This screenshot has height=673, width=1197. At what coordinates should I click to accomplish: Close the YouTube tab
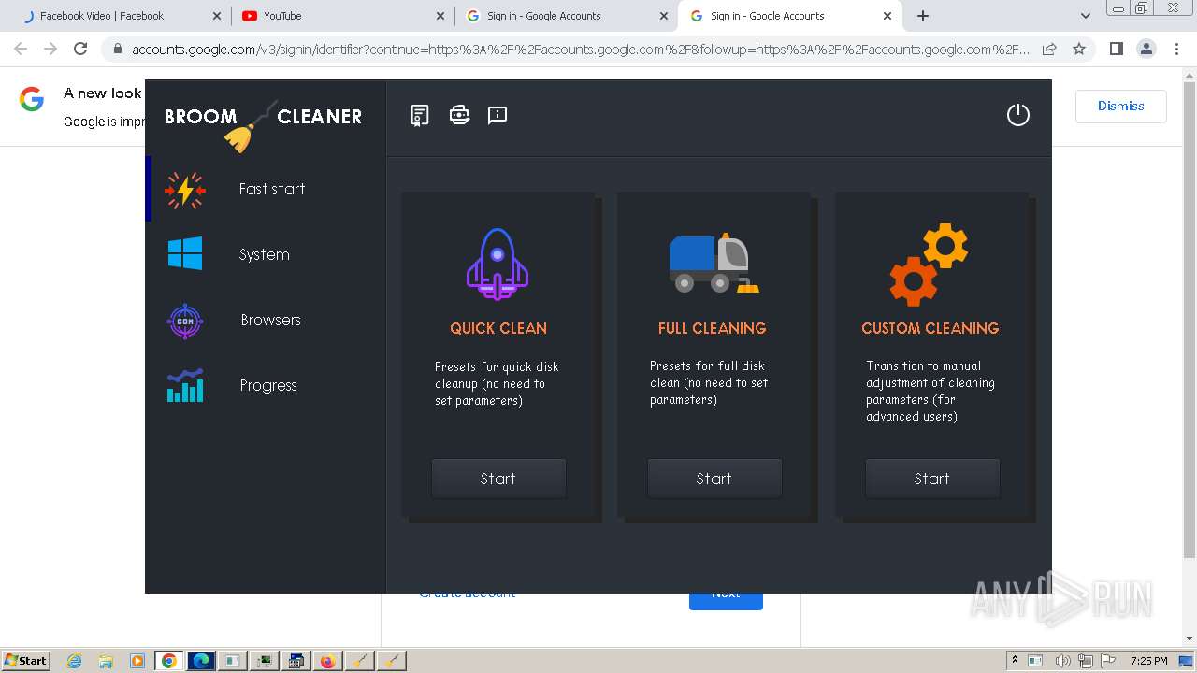(x=441, y=16)
